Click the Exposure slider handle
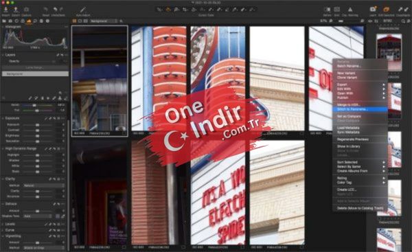 tap(37, 125)
